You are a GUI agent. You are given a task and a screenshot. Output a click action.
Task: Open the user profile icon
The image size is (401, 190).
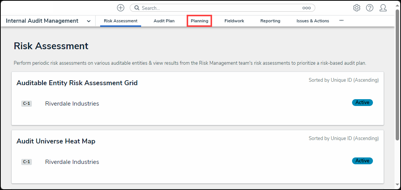coord(383,8)
